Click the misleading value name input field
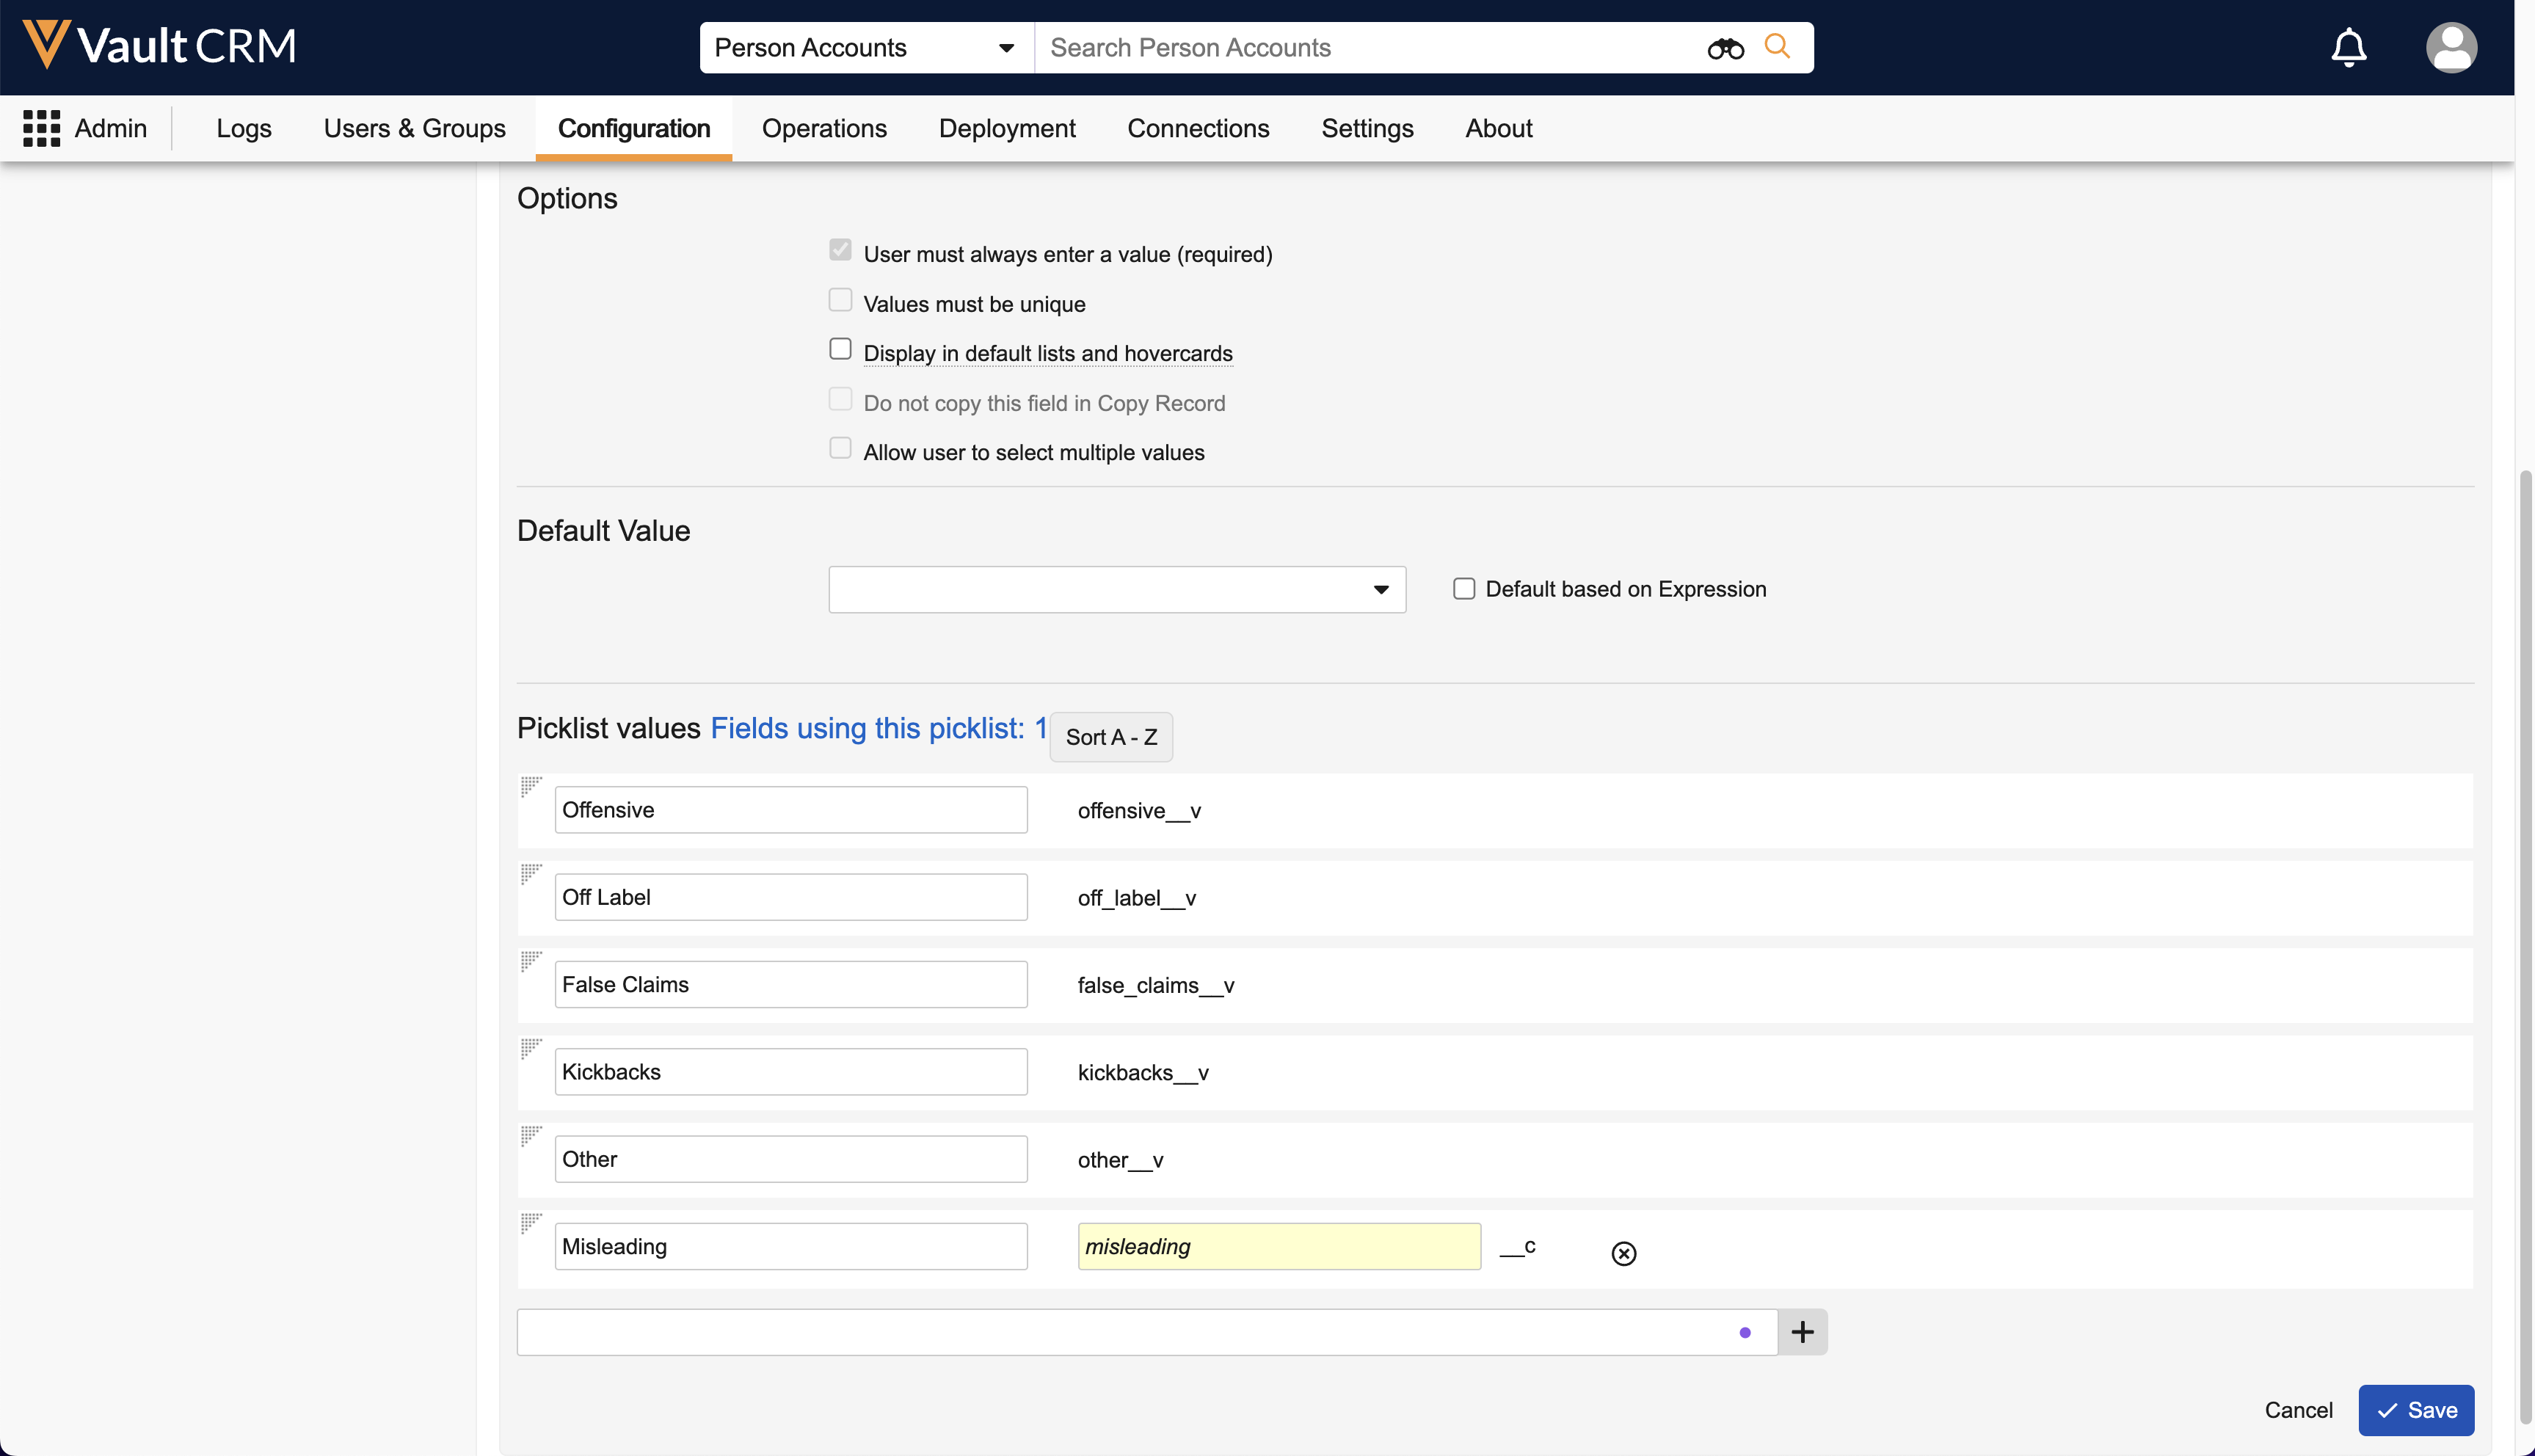The height and width of the screenshot is (1456, 2535). 1278,1246
